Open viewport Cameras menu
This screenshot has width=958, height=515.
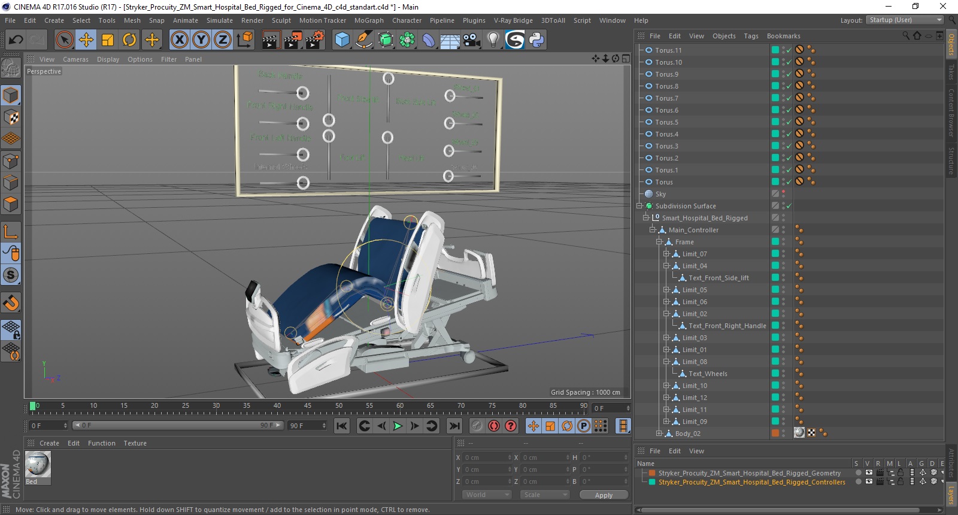coord(75,59)
